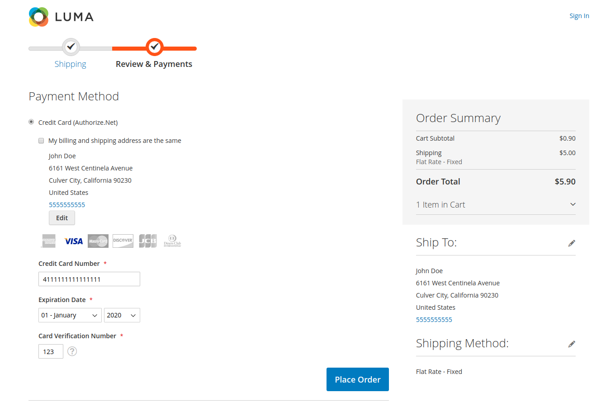Edit the Ship To address via pencil icon
Image resolution: width=606 pixels, height=402 pixels.
(572, 243)
